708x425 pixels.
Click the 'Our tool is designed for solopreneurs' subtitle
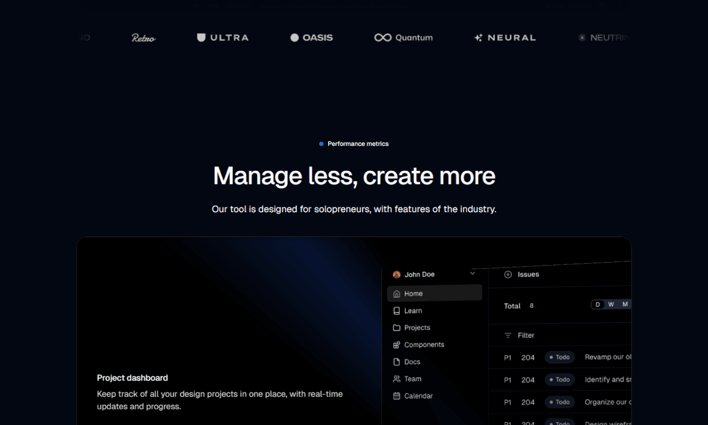click(354, 209)
